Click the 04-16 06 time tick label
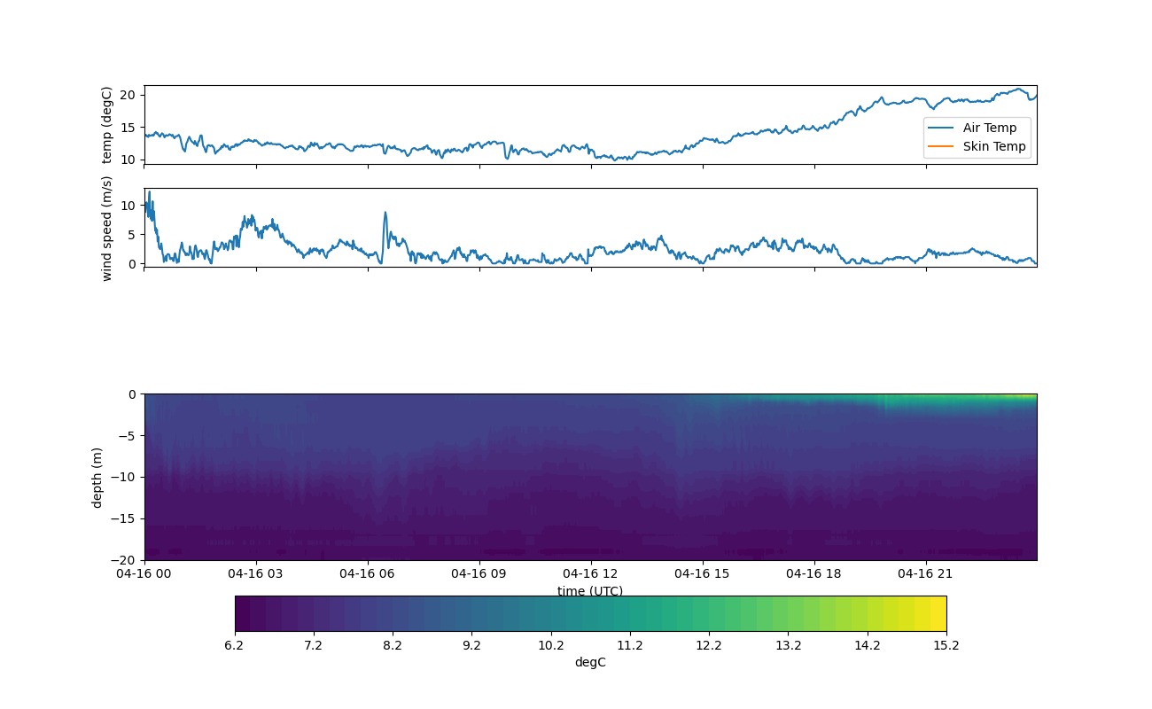The image size is (1152, 709). click(368, 573)
